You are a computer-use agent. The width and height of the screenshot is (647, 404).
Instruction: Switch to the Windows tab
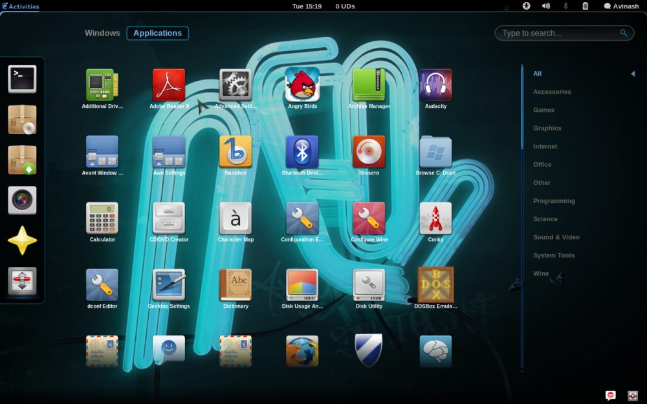[102, 33]
